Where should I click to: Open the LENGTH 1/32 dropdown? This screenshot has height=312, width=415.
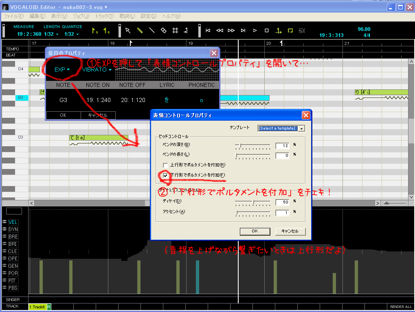point(51,34)
